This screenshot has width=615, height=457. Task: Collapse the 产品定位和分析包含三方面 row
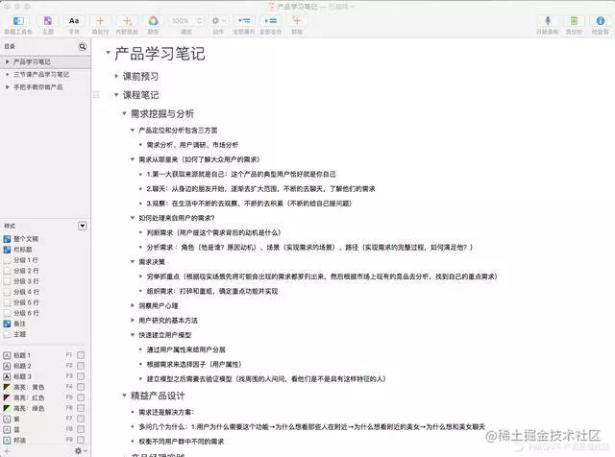[133, 131]
